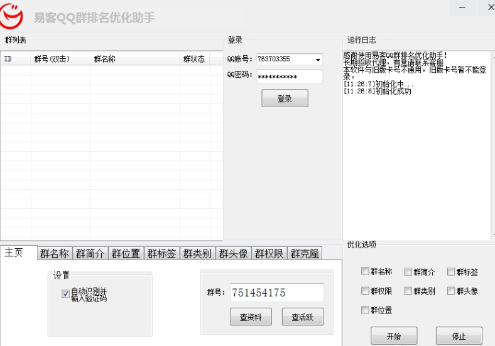This screenshot has height=346, width=495.
Task: Enable the 群类别 optimization checkbox
Action: pyautogui.click(x=408, y=291)
